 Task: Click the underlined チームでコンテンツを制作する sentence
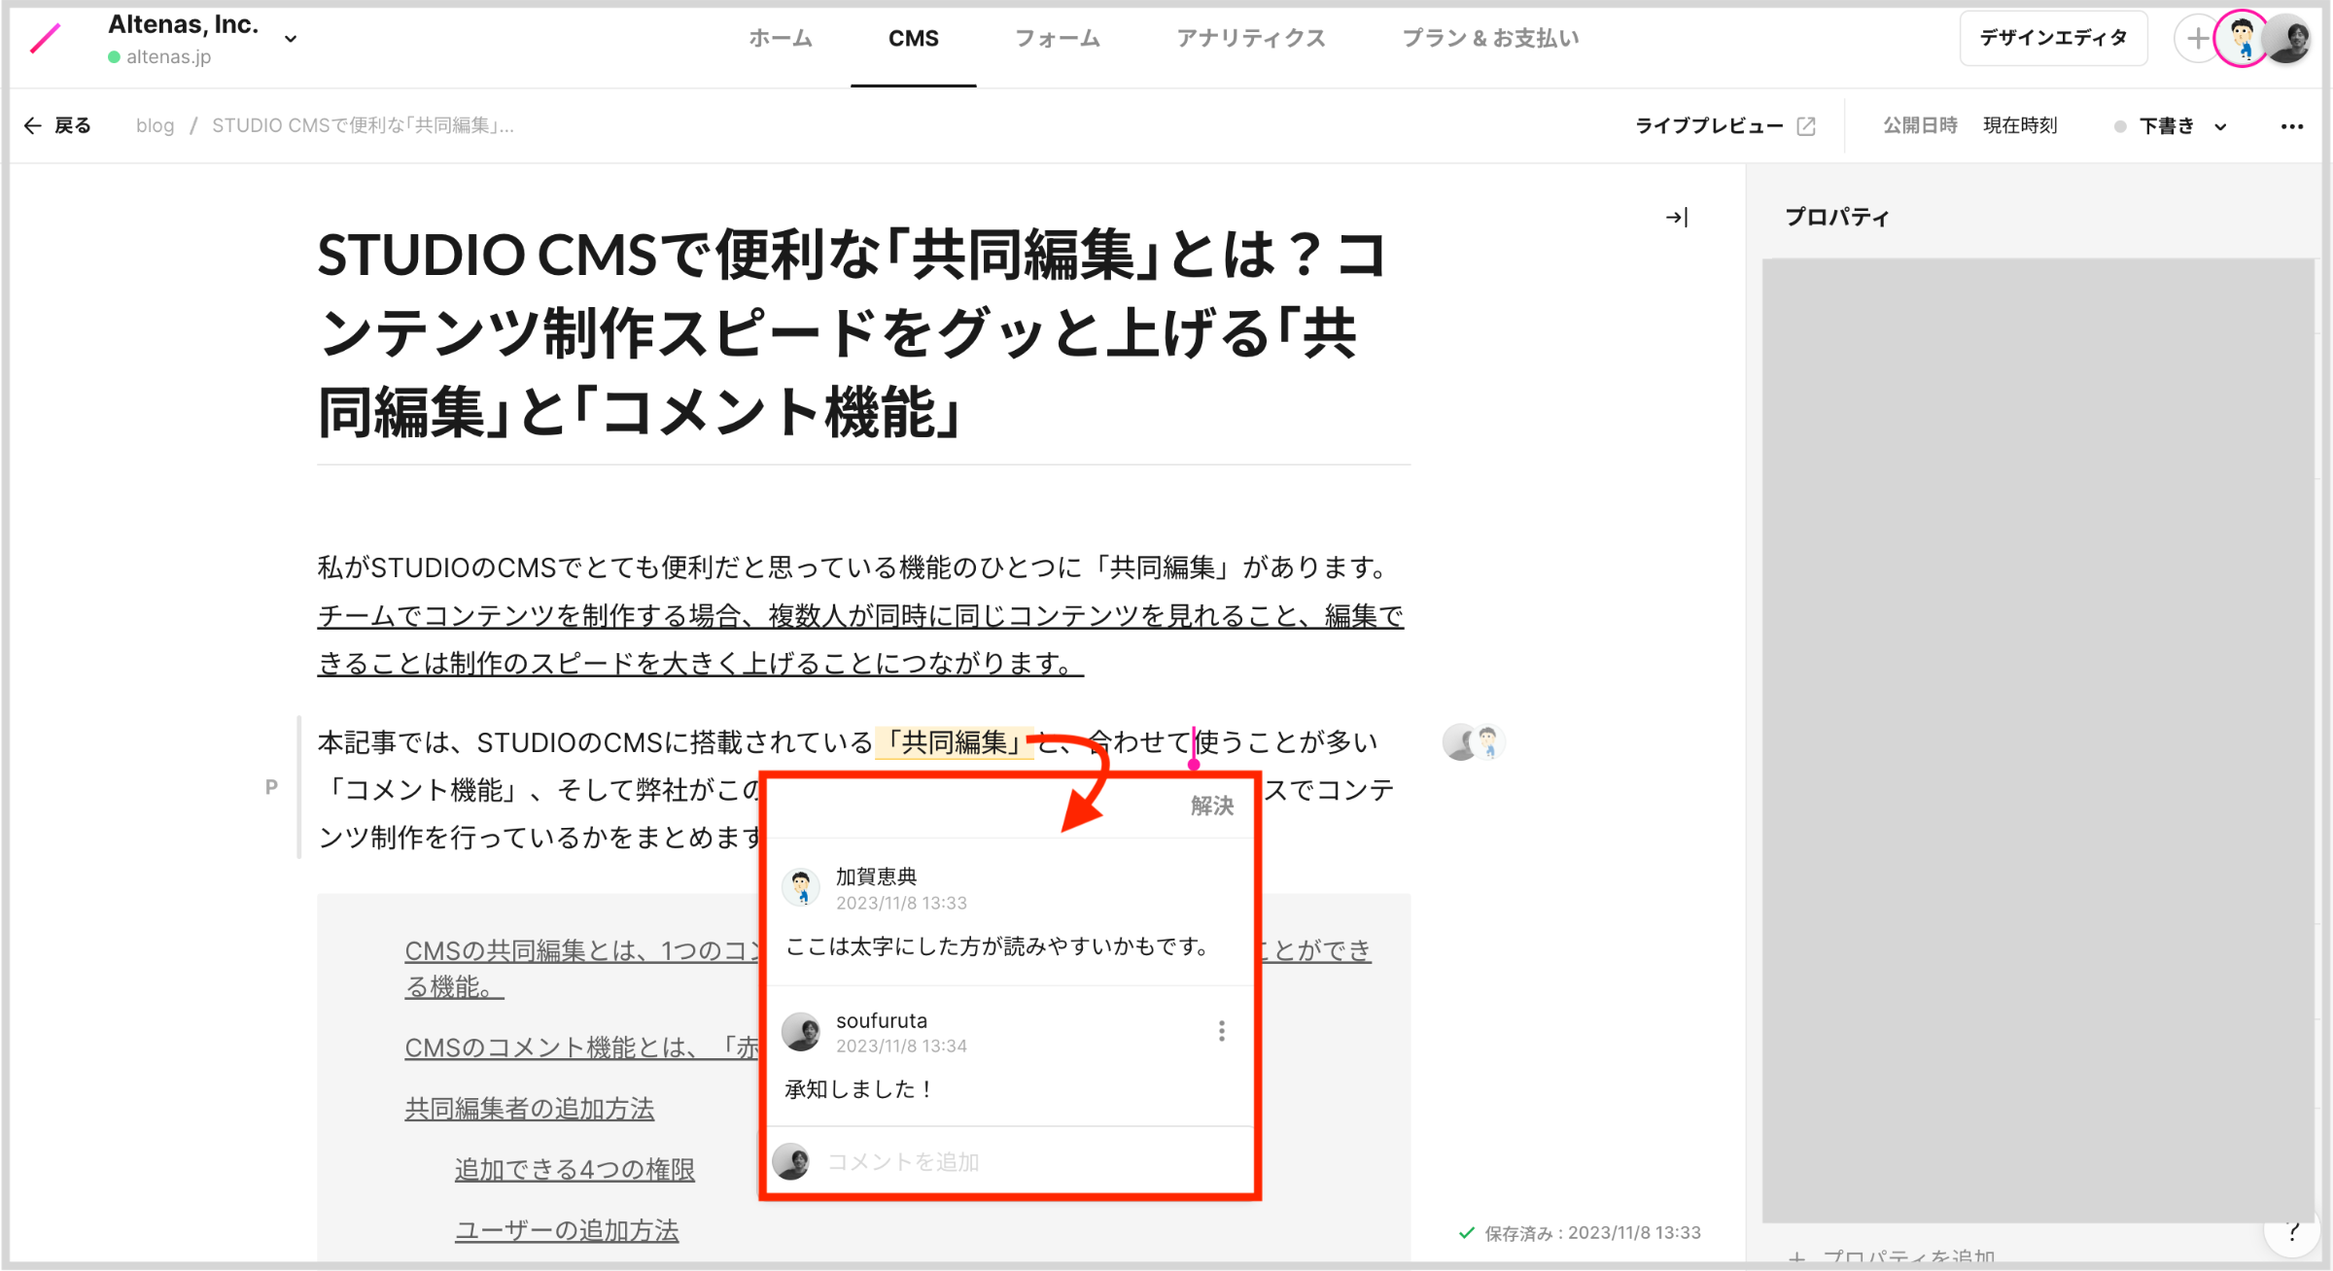[x=860, y=639]
